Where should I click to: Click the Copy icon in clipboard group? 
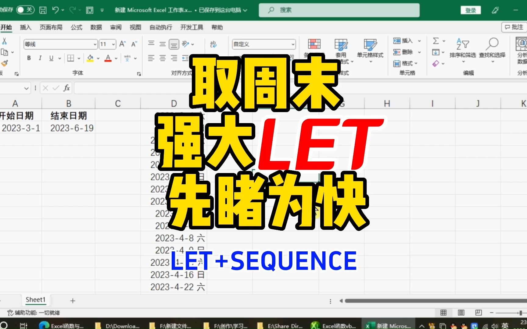pyautogui.click(x=4, y=52)
